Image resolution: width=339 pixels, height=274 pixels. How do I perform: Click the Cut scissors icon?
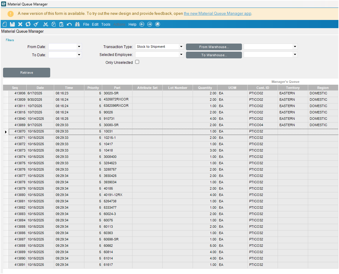coord(46,24)
